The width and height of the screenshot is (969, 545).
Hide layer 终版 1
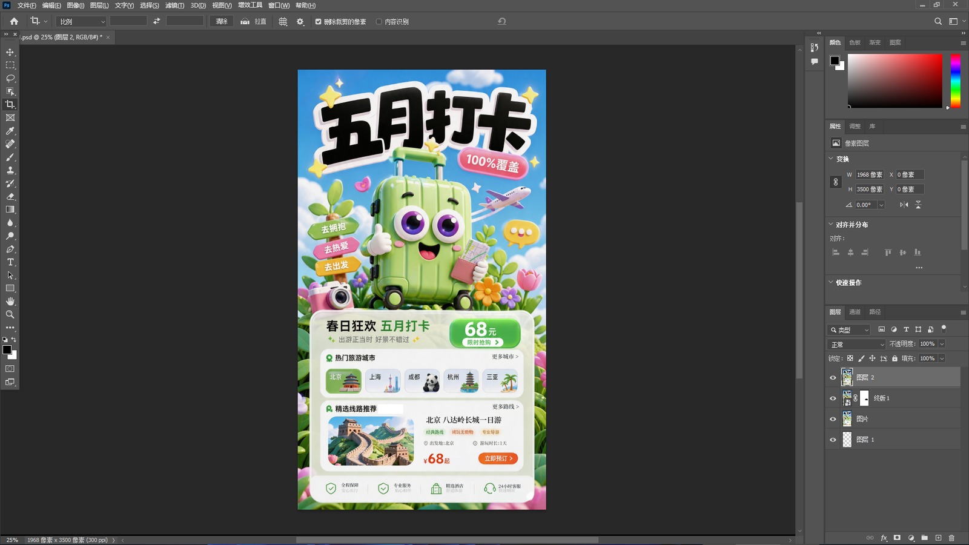[833, 398]
